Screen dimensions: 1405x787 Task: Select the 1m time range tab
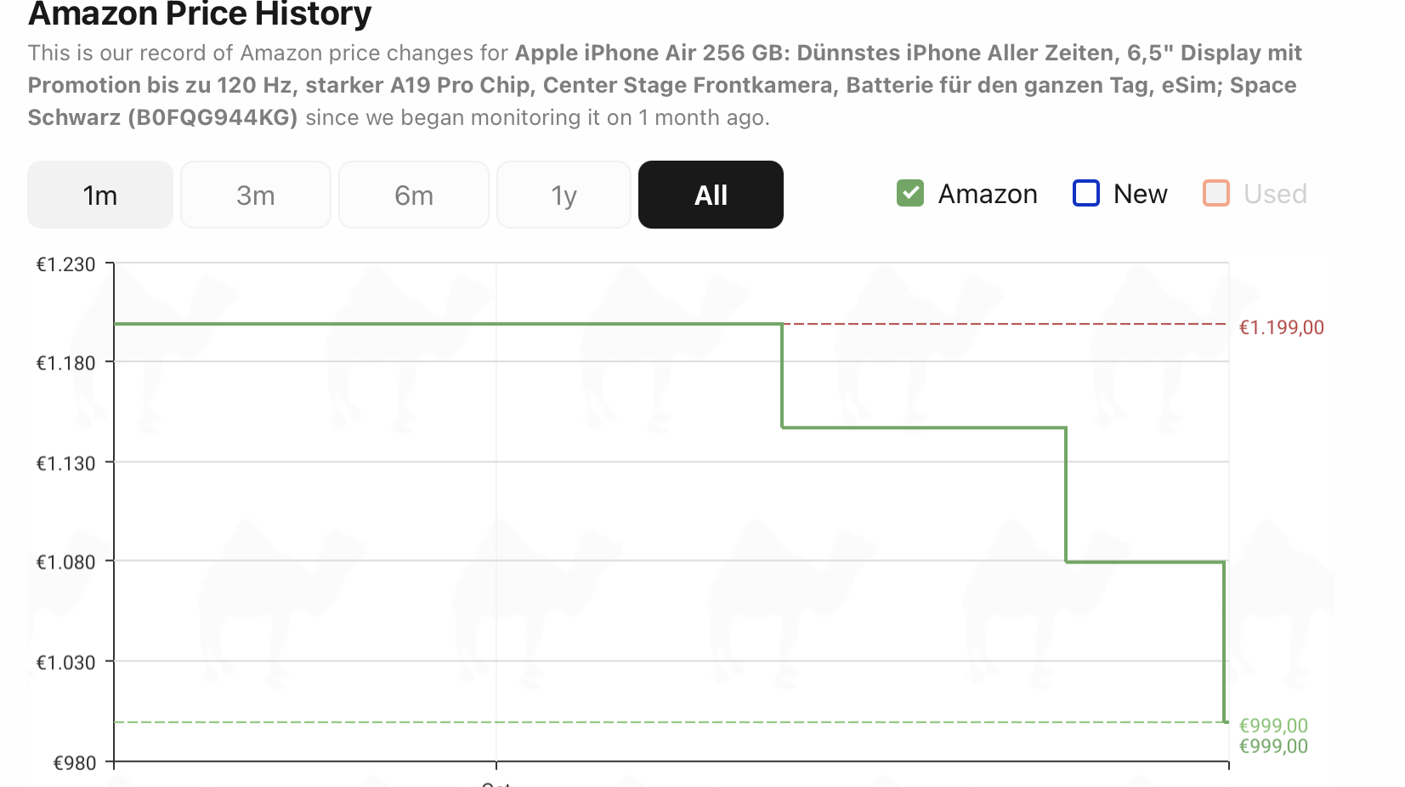pyautogui.click(x=100, y=195)
